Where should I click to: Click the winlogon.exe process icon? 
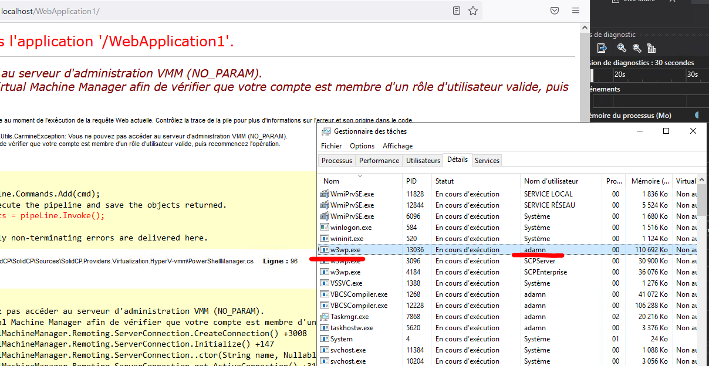(325, 227)
